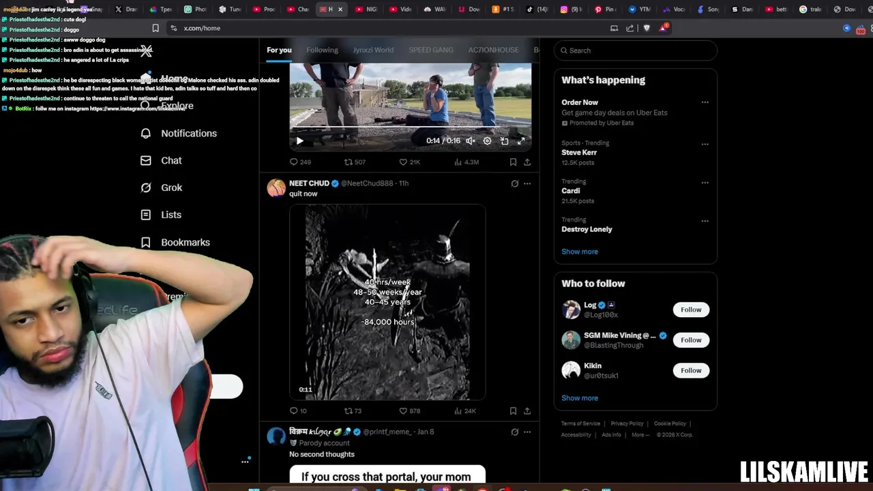
Task: Repost NEET CHUD post with 73 reposts
Action: tap(353, 411)
